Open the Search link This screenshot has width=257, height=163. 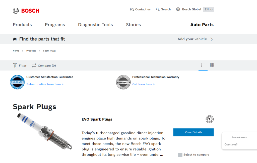pos(163,9)
